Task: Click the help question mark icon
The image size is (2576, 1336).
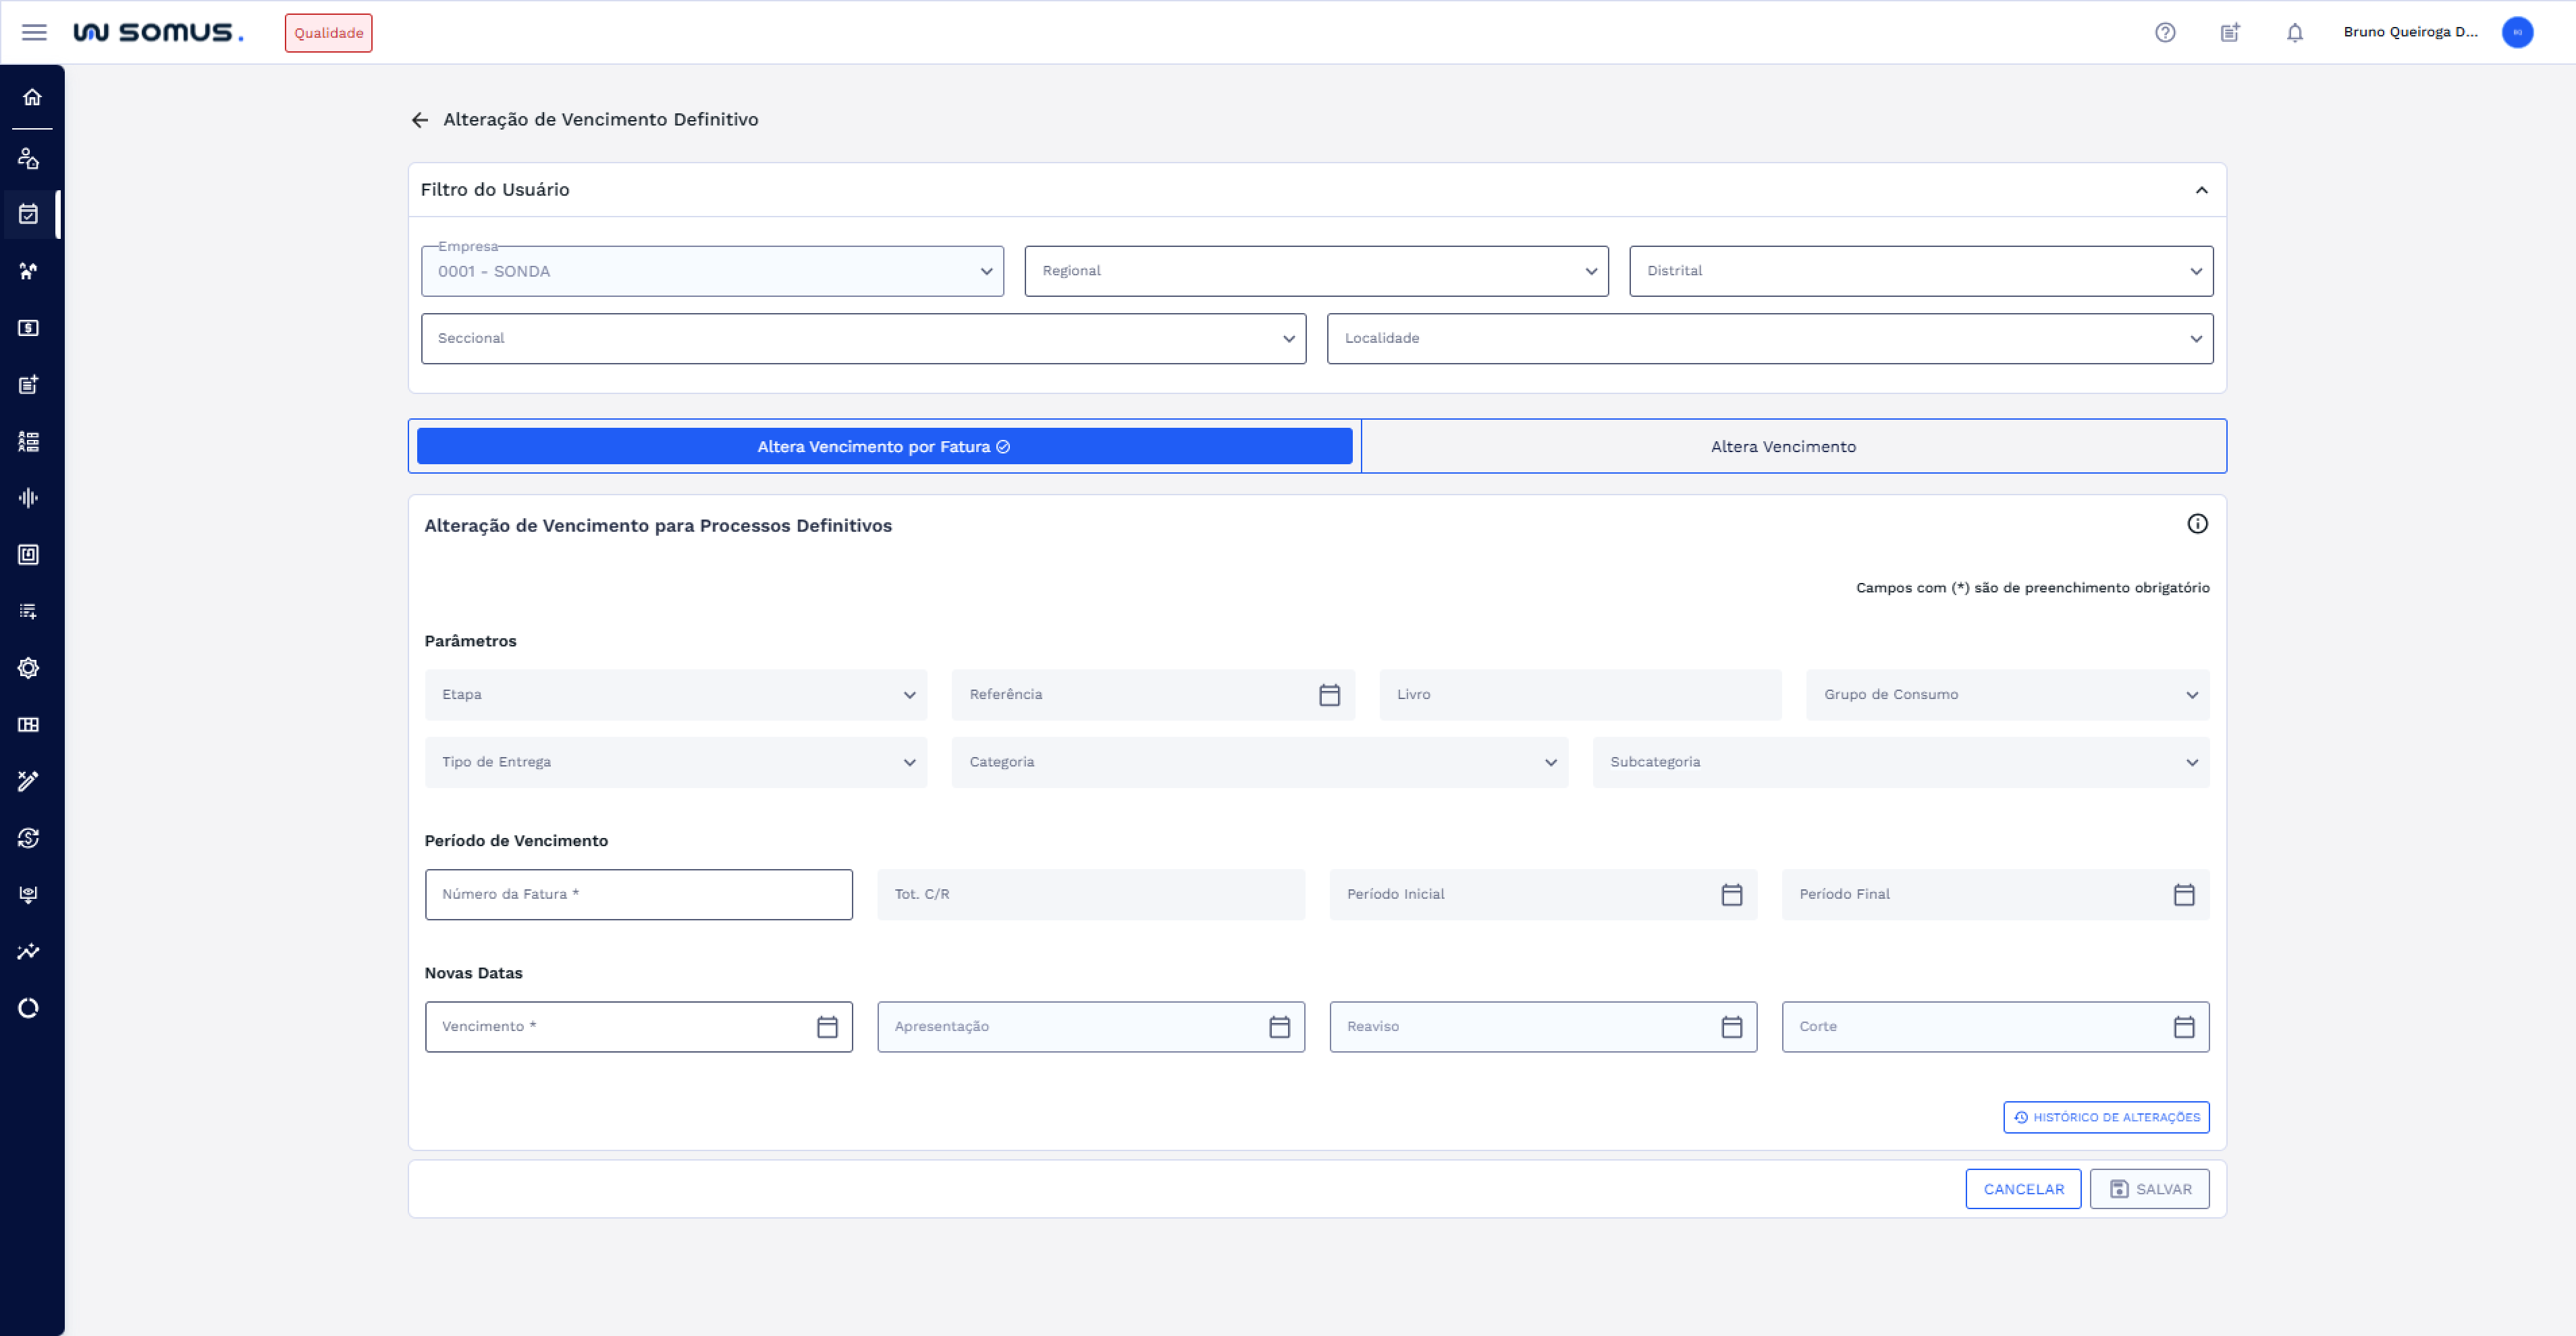Action: point(2165,32)
